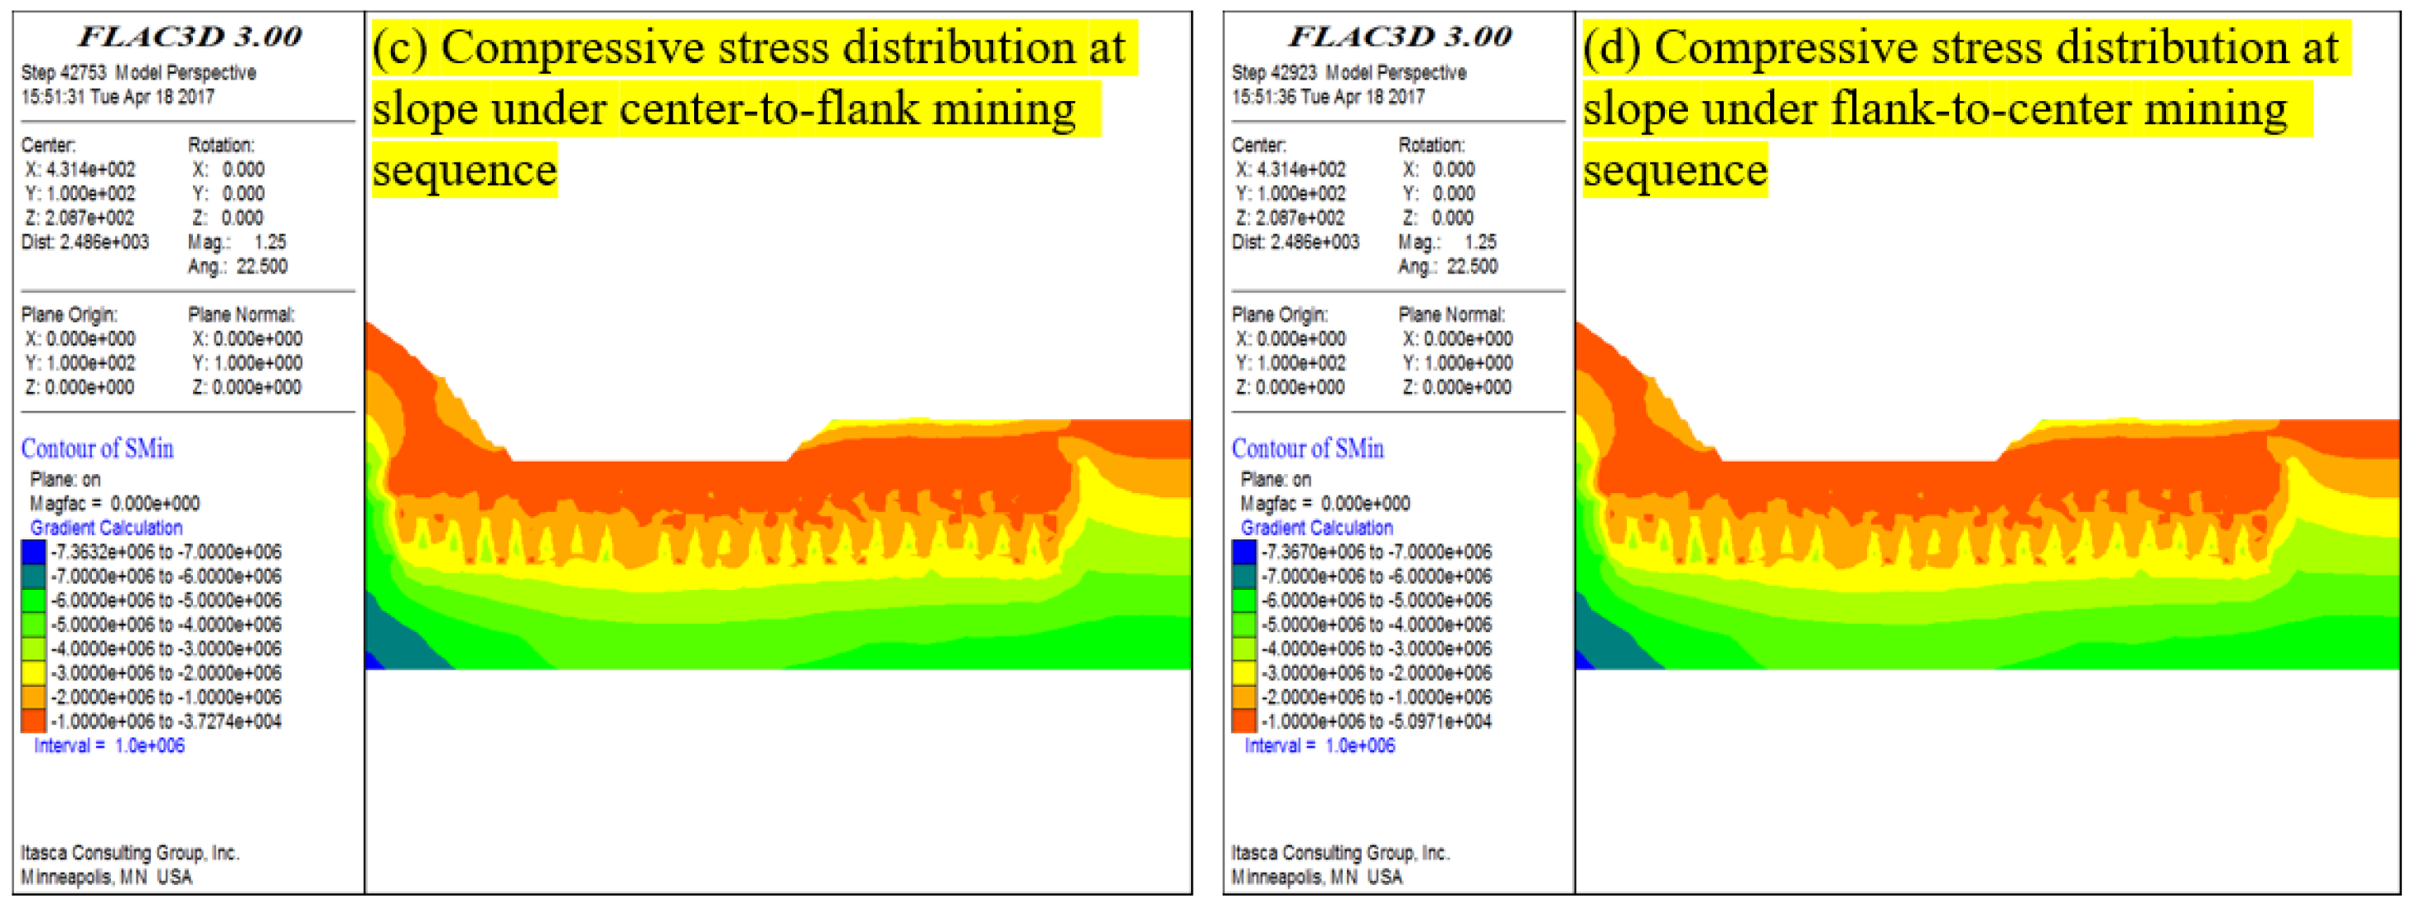
Task: Click Dist: 2.486e+003 value in panel (d)
Action: (x=1295, y=242)
